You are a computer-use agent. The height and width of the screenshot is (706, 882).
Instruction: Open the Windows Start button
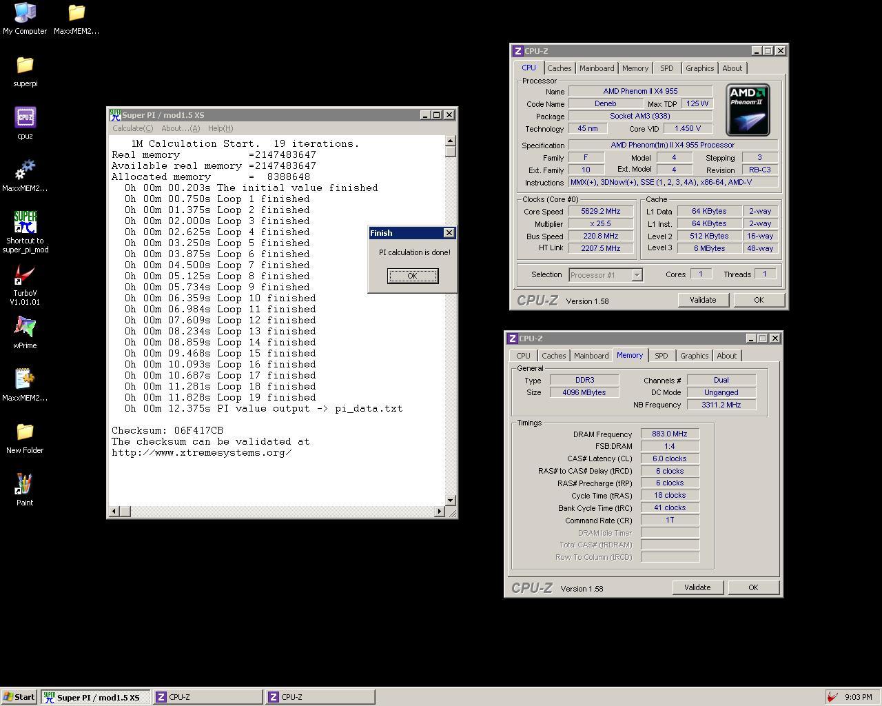(19, 697)
